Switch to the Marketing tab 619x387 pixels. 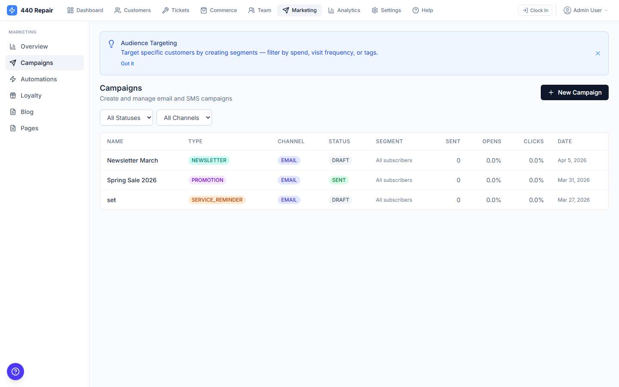point(300,10)
